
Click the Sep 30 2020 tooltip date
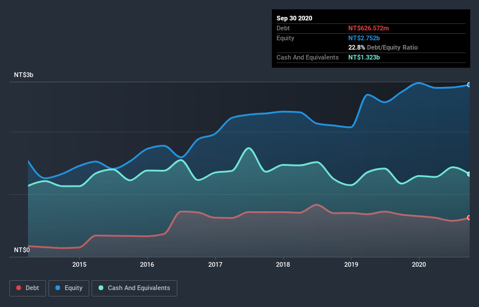click(x=295, y=18)
